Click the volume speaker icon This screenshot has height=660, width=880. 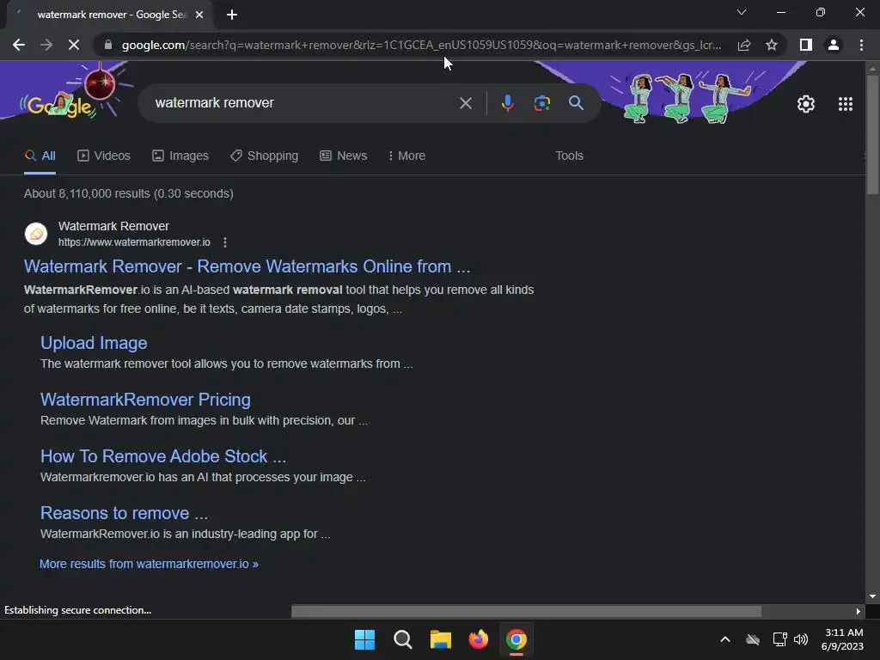(x=801, y=639)
